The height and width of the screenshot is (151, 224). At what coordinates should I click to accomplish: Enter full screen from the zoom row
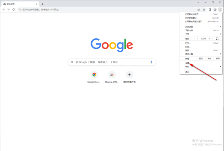click(217, 39)
